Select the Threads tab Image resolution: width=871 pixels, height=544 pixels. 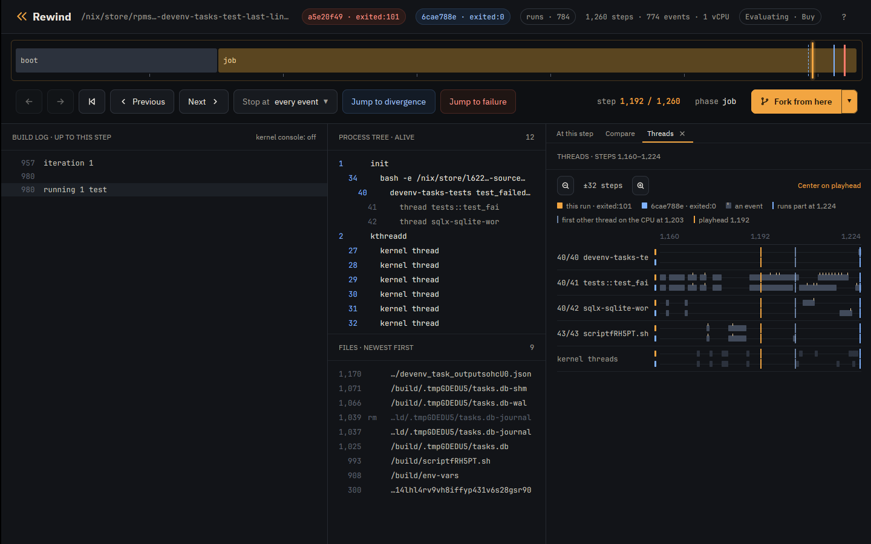coord(660,134)
